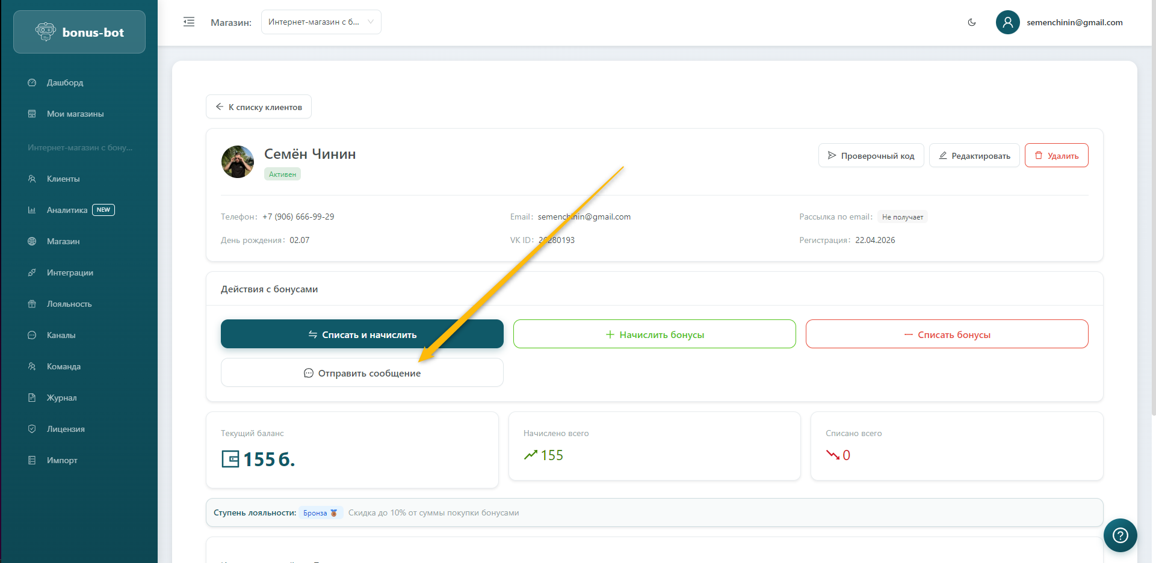This screenshot has height=563, width=1156.
Task: Open Аналитика with NEW badge
Action: 67,210
